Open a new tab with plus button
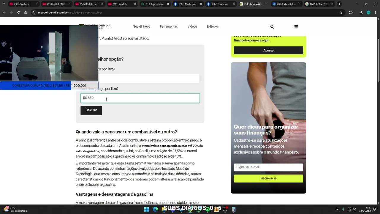The image size is (380, 214). 339,4
